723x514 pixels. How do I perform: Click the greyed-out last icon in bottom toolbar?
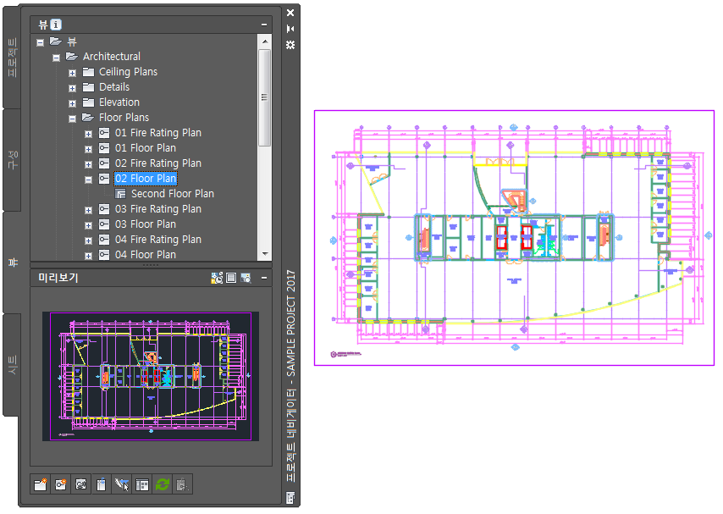[x=182, y=484]
